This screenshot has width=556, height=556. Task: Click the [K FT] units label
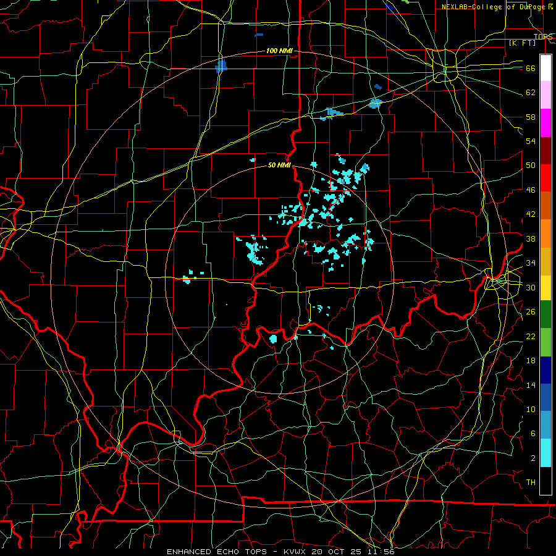pos(523,43)
